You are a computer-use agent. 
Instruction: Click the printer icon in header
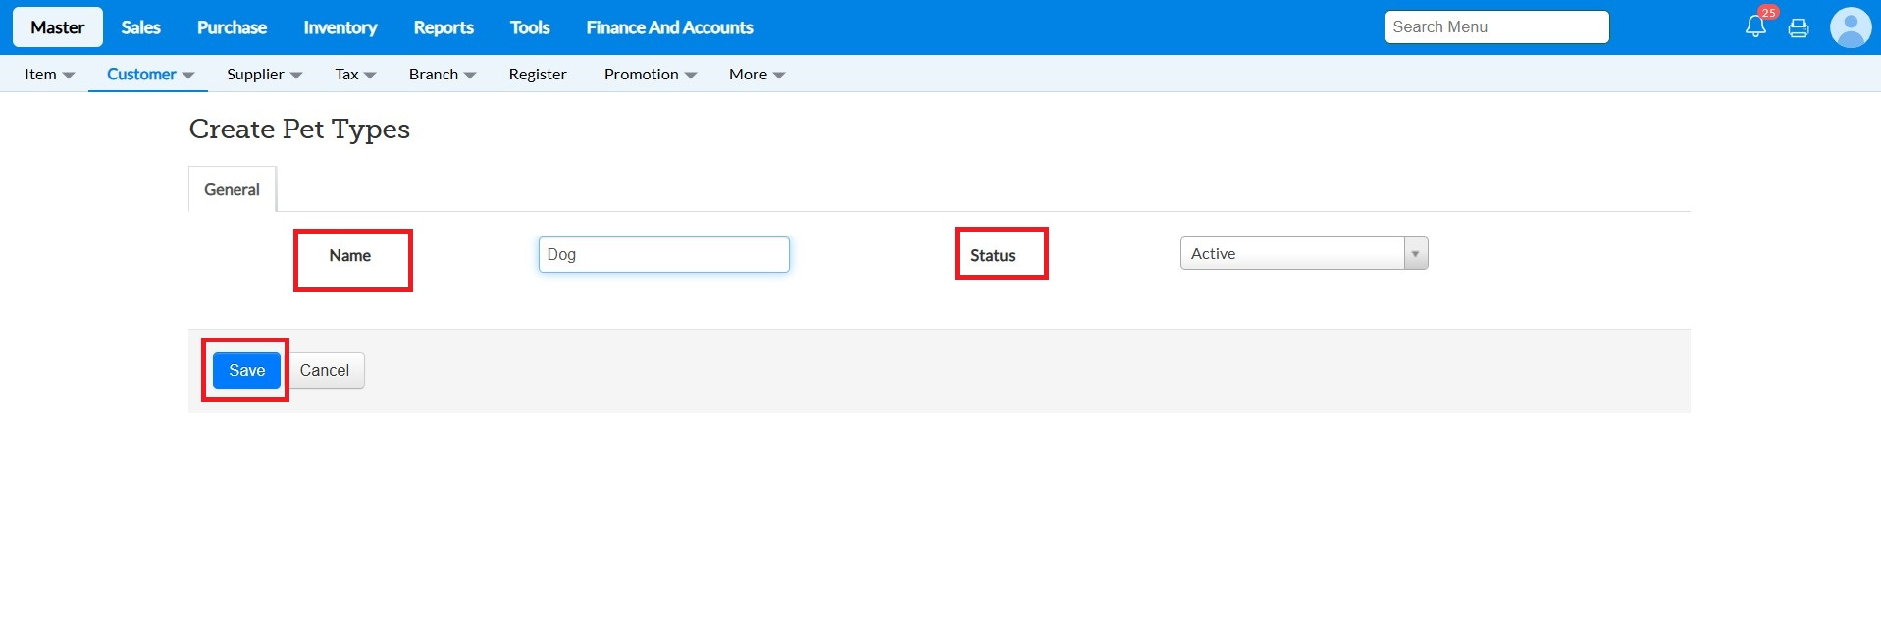(1799, 28)
